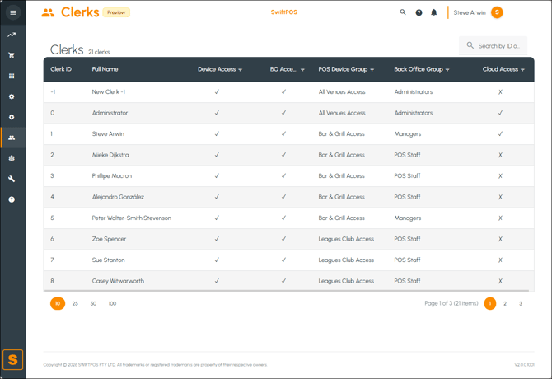Screen dimensions: 552x379
Task: Open help via header question mark icon
Action: pyautogui.click(x=419, y=12)
